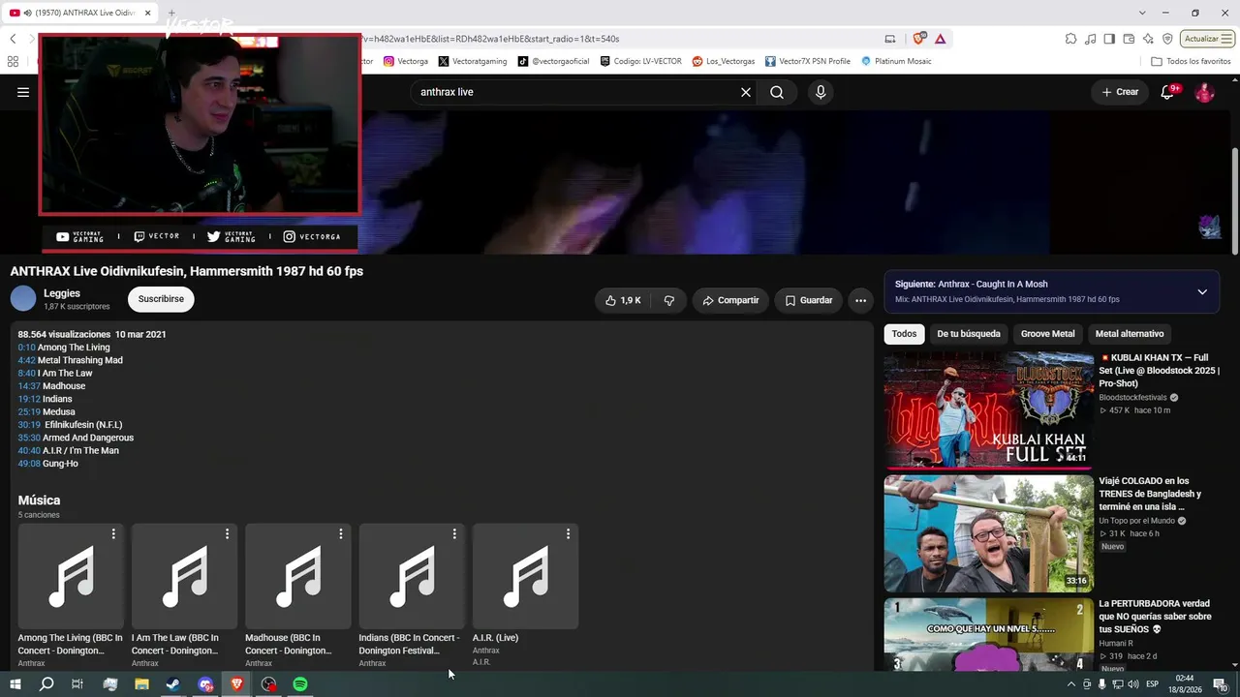
Task: Open the Crear menu
Action: pyautogui.click(x=1121, y=92)
